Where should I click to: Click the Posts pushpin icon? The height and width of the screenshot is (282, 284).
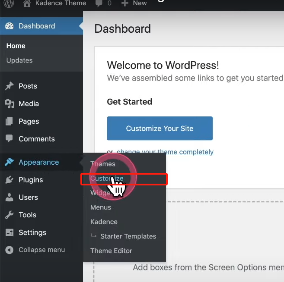9,86
